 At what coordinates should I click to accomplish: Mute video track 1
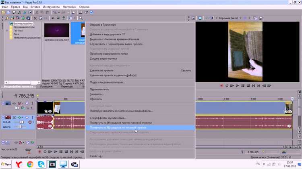[27, 103]
